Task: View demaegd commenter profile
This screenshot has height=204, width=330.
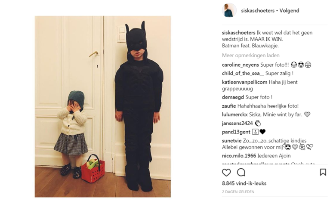Action: click(x=233, y=97)
